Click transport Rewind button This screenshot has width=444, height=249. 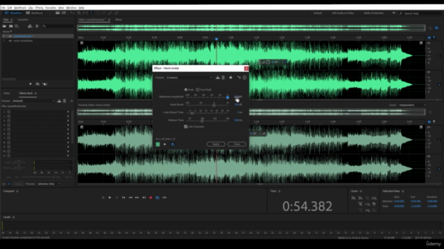(x=130, y=198)
